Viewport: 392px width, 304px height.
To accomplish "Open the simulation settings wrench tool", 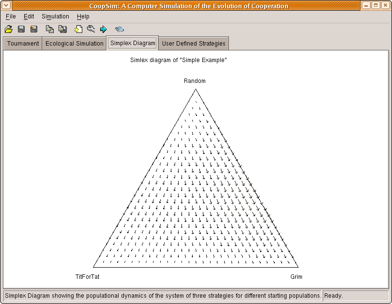I will [91, 29].
